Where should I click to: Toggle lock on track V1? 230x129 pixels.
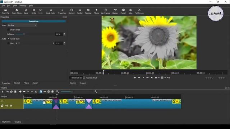coord(2,106)
